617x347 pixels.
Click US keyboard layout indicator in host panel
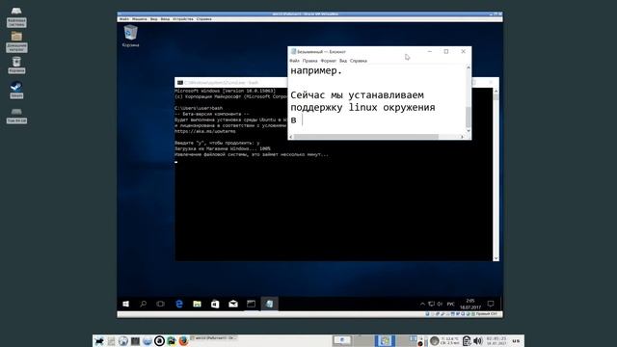tap(516, 340)
